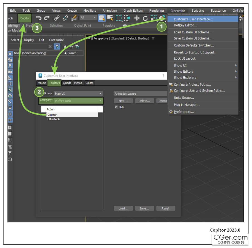Viewport: 252px width, 248px height.
Task: Open the Group dropdown showing Main UI
Action: click(x=78, y=94)
